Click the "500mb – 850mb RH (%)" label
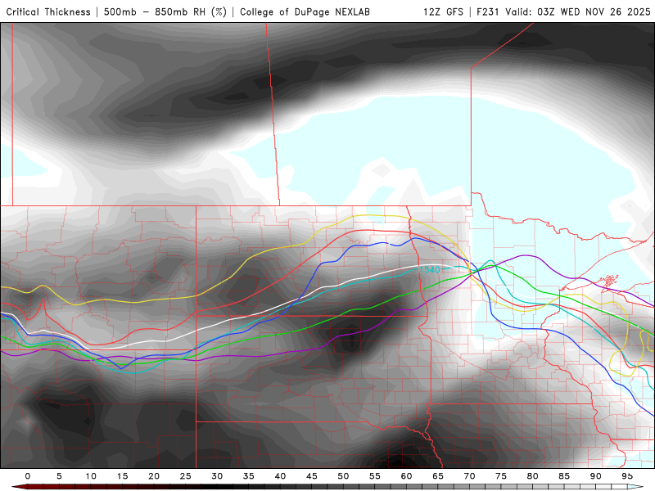Image resolution: width=655 pixels, height=491 pixels. [x=165, y=12]
